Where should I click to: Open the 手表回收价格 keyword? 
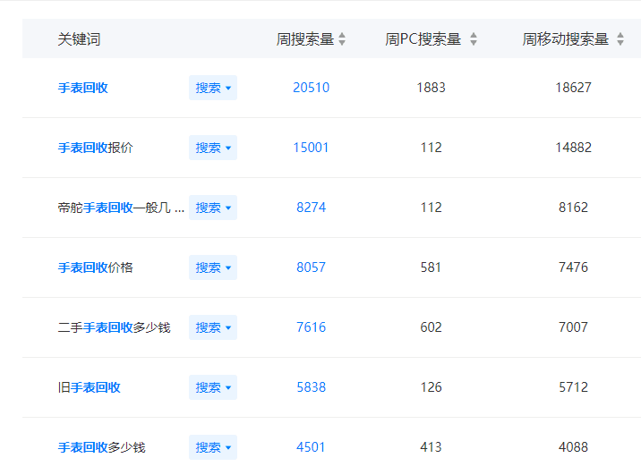pyautogui.click(x=96, y=267)
